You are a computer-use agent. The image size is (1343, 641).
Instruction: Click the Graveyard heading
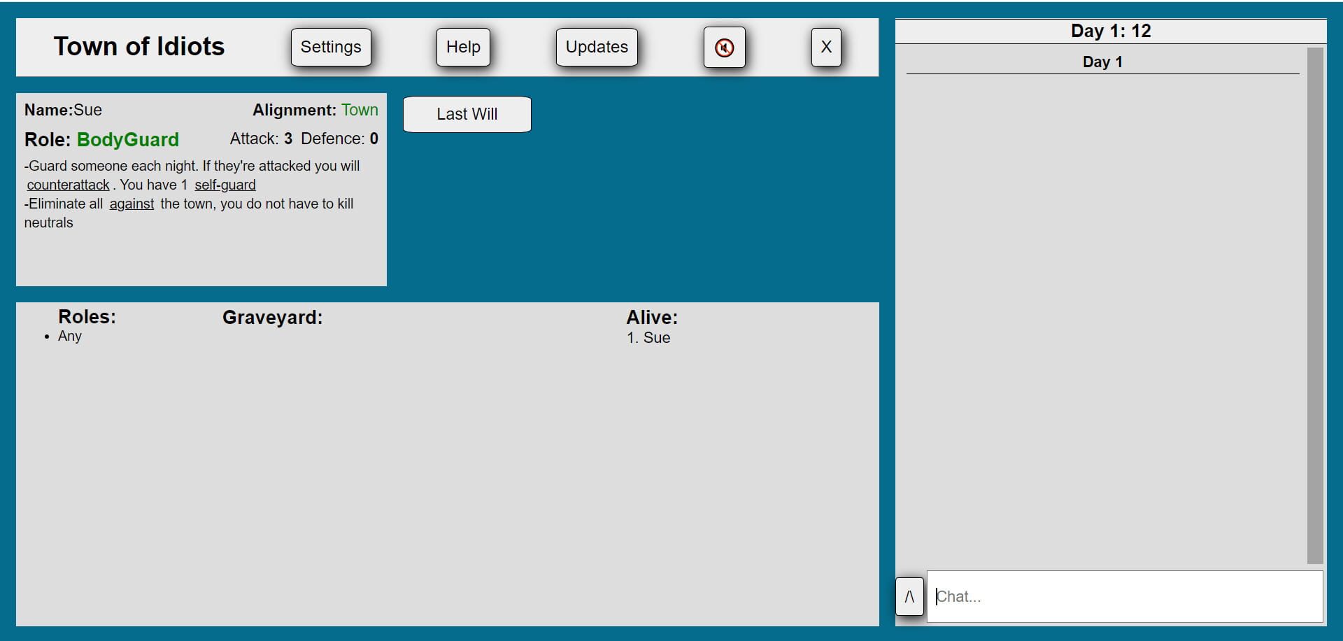272,318
